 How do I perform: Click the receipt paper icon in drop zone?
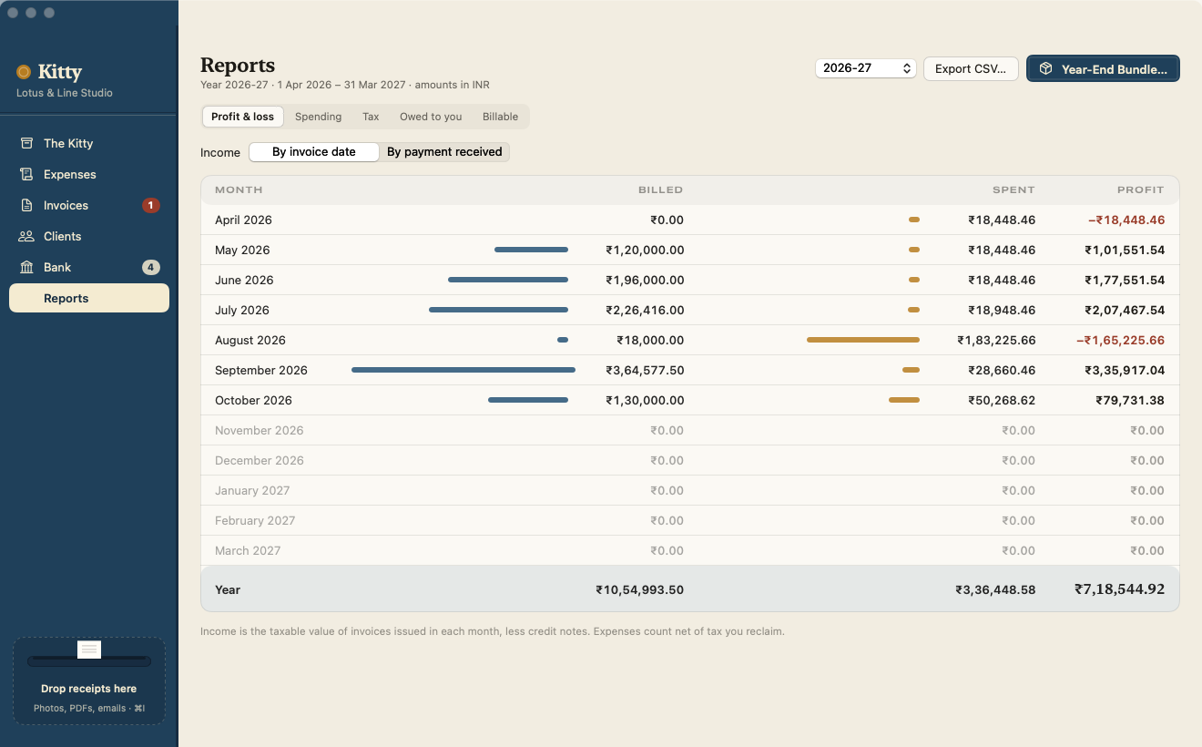click(x=89, y=650)
